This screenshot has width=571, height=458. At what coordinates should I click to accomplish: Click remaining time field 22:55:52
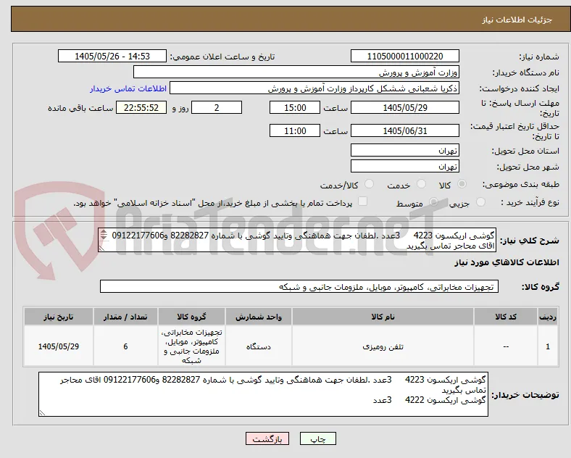click(141, 107)
